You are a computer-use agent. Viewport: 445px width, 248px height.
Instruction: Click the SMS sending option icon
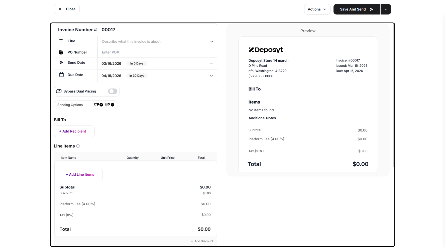tap(108, 105)
